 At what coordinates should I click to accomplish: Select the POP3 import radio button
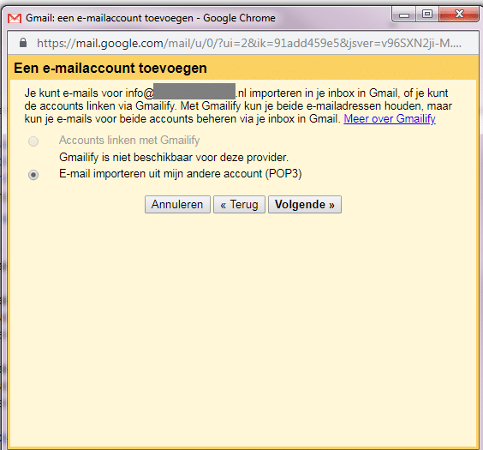[33, 175]
